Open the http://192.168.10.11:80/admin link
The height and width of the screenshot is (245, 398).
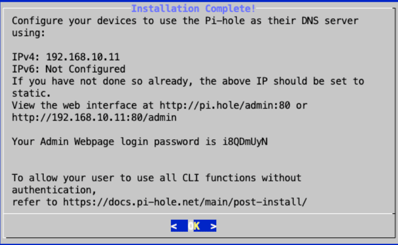click(94, 117)
